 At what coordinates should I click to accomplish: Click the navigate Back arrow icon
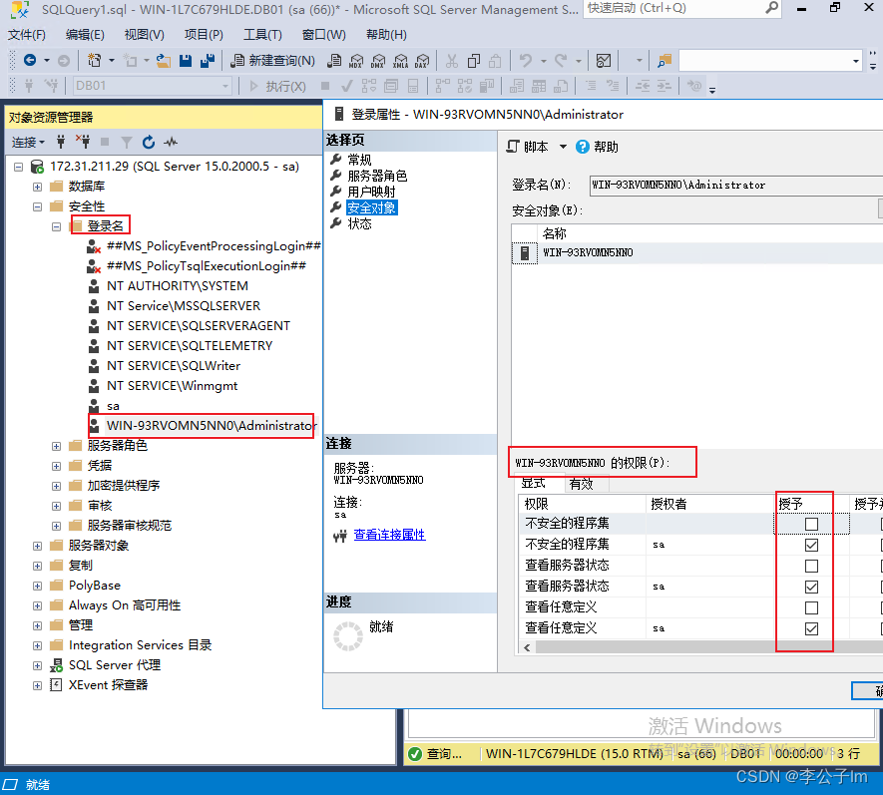click(x=30, y=60)
